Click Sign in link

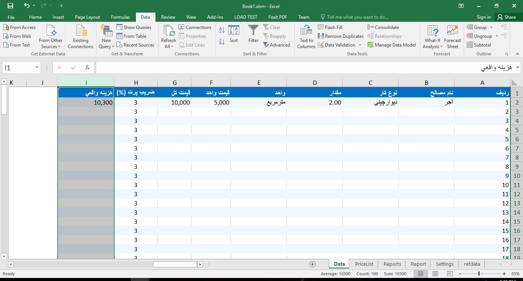tap(484, 17)
